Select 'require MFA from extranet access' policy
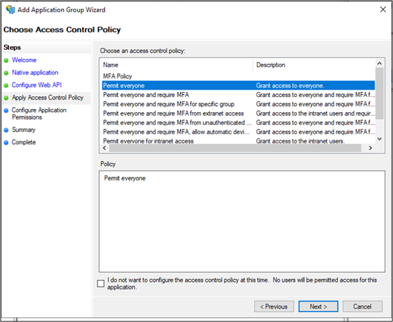Screen dimensions: 393x322 [238, 113]
